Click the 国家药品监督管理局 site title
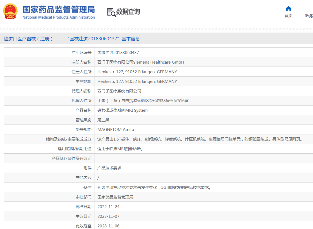Image resolution: width=313 pixels, height=229 pixels. click(x=59, y=9)
